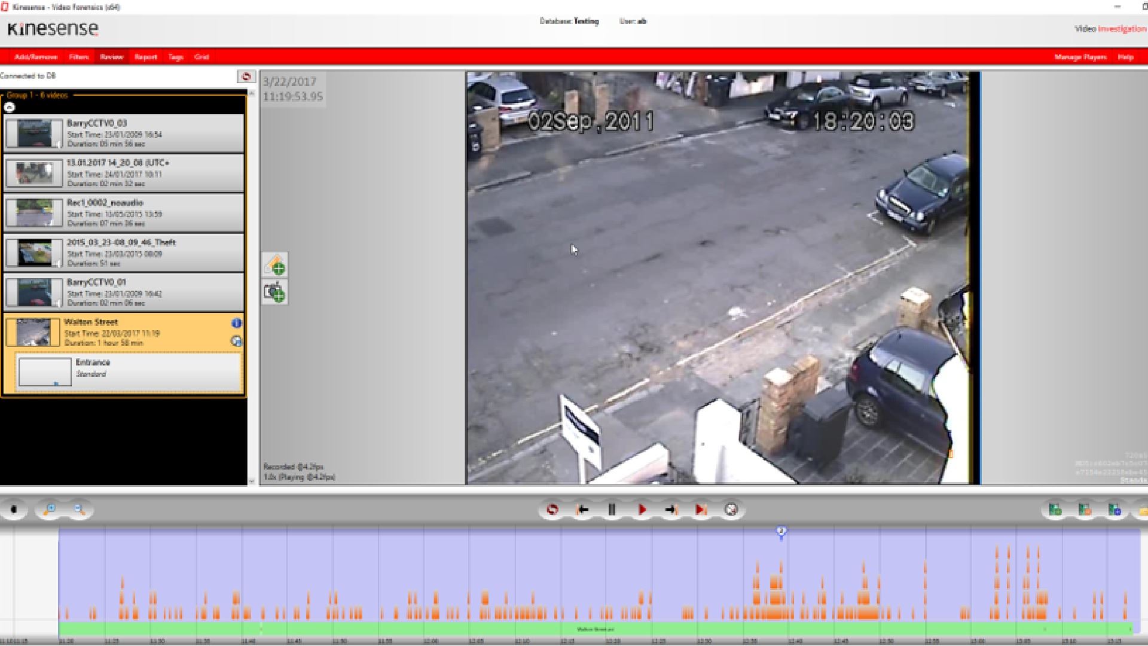Select the 13.01.2017 14_20_08 video

[x=124, y=173]
